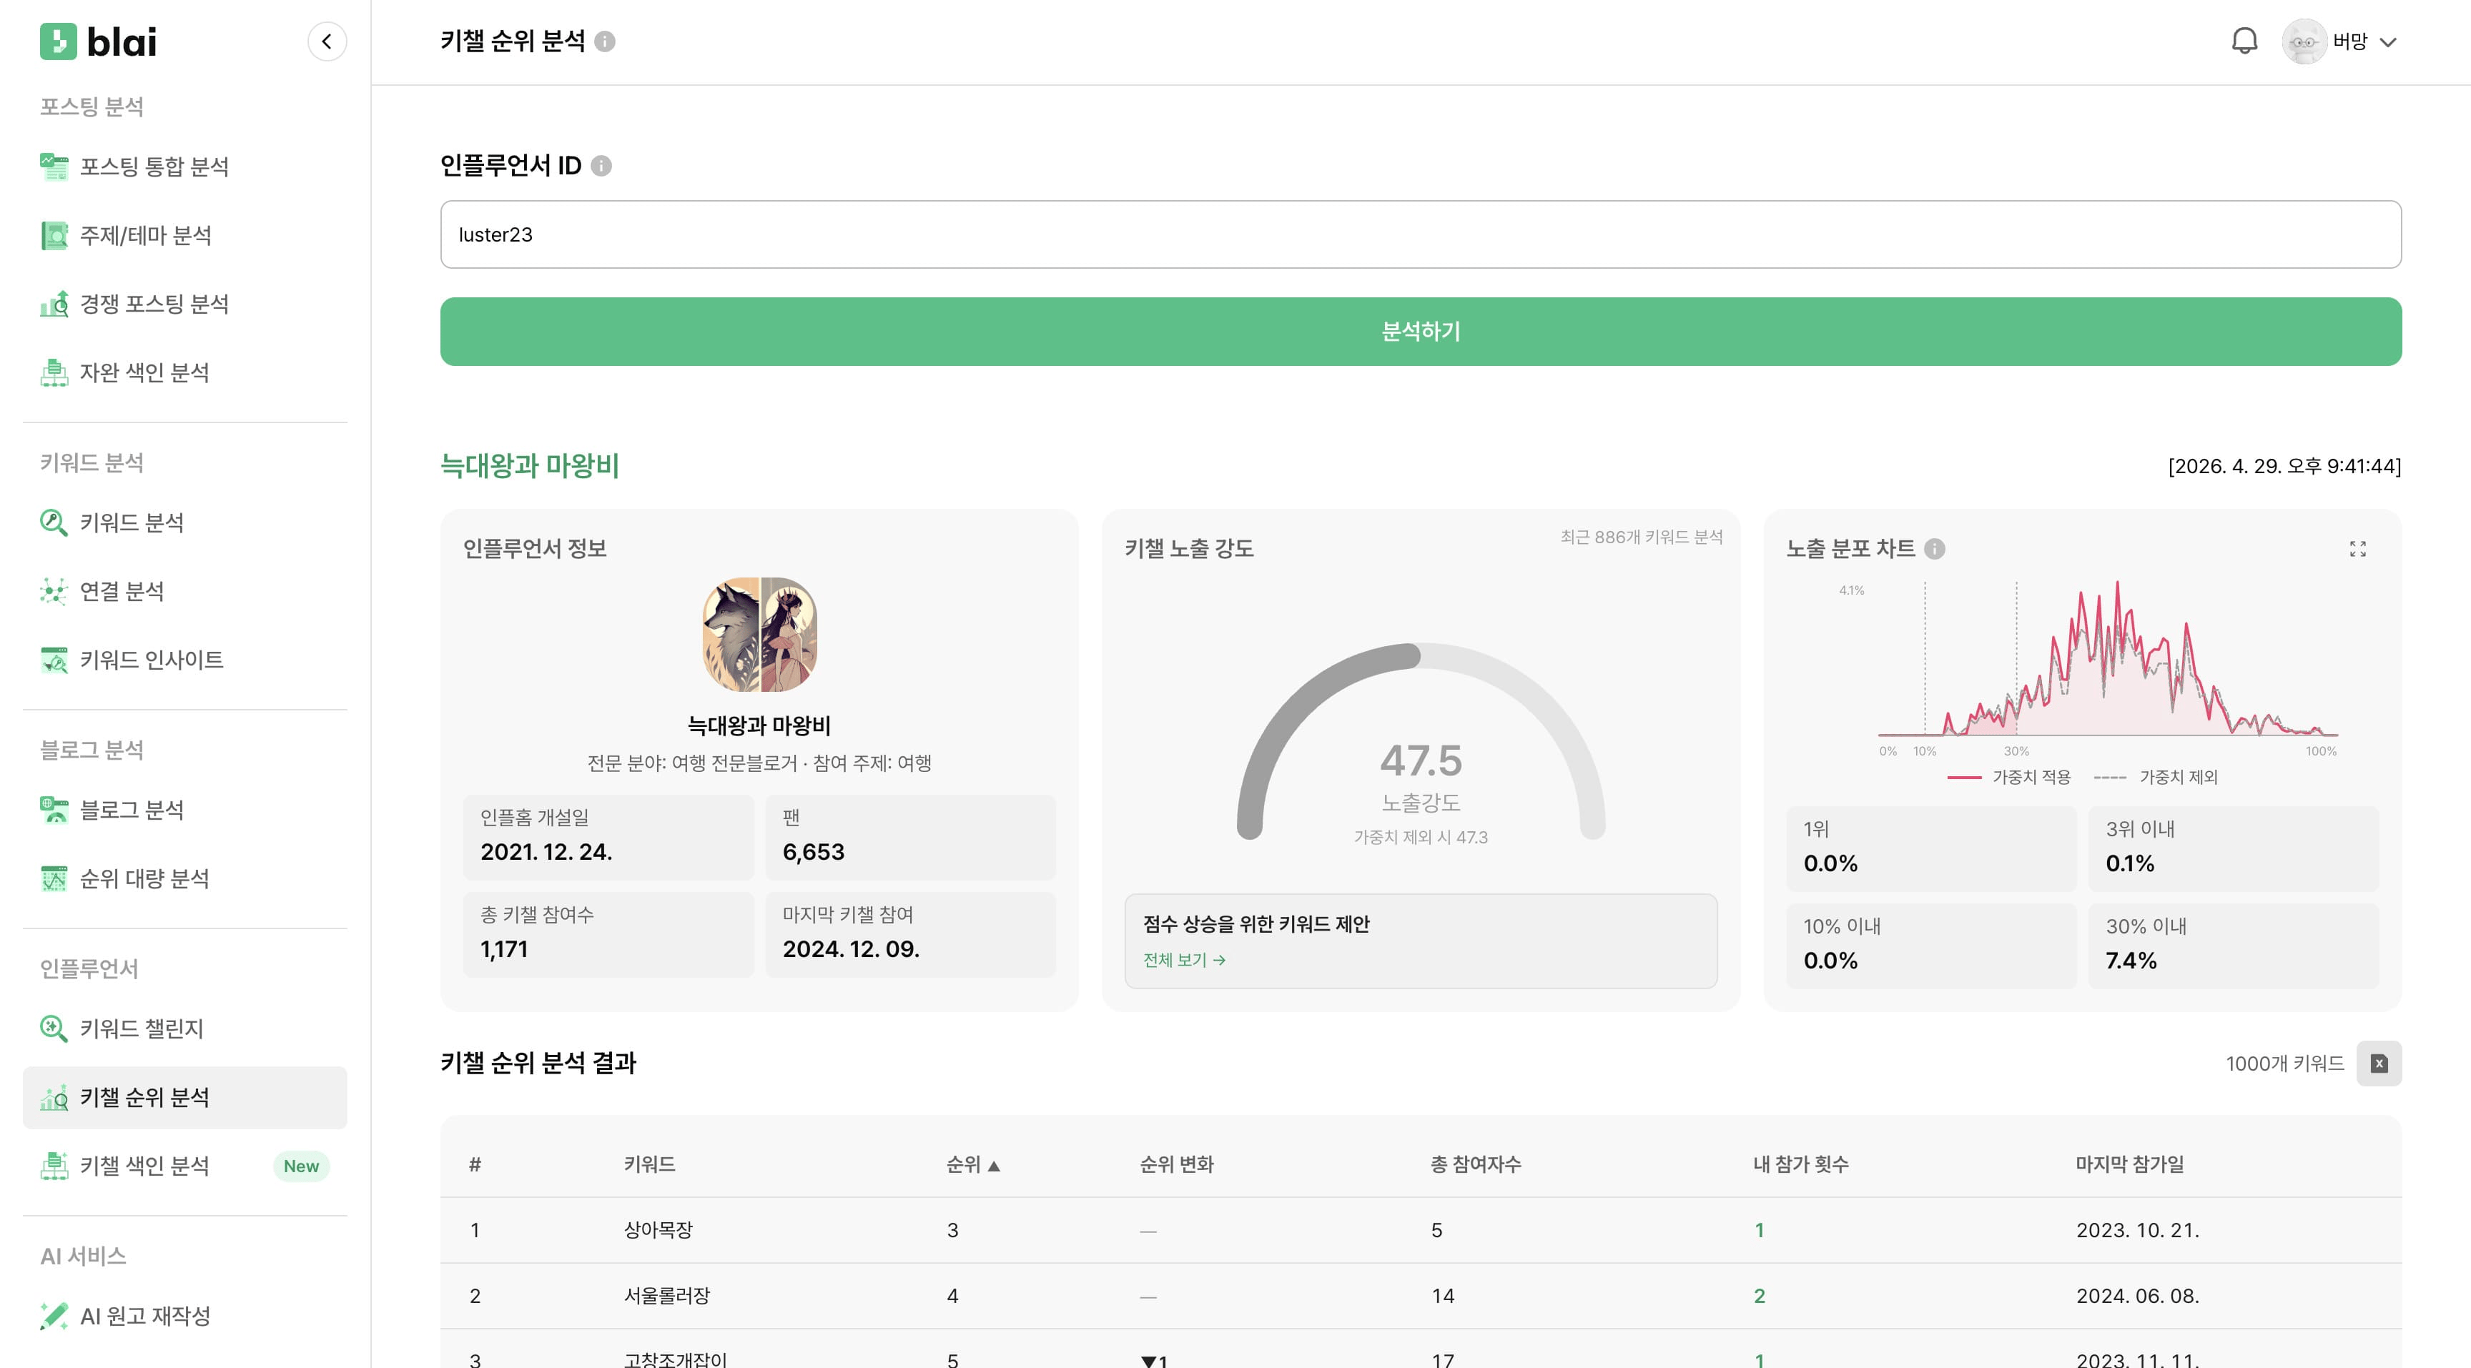Sort by 내 참가 횟수 column header
Image resolution: width=2471 pixels, height=1368 pixels.
coord(1800,1165)
